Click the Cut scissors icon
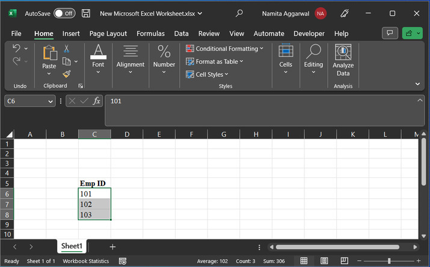The height and width of the screenshot is (267, 430). [x=67, y=49]
